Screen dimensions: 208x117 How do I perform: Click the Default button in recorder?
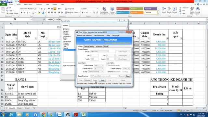coord(123,80)
